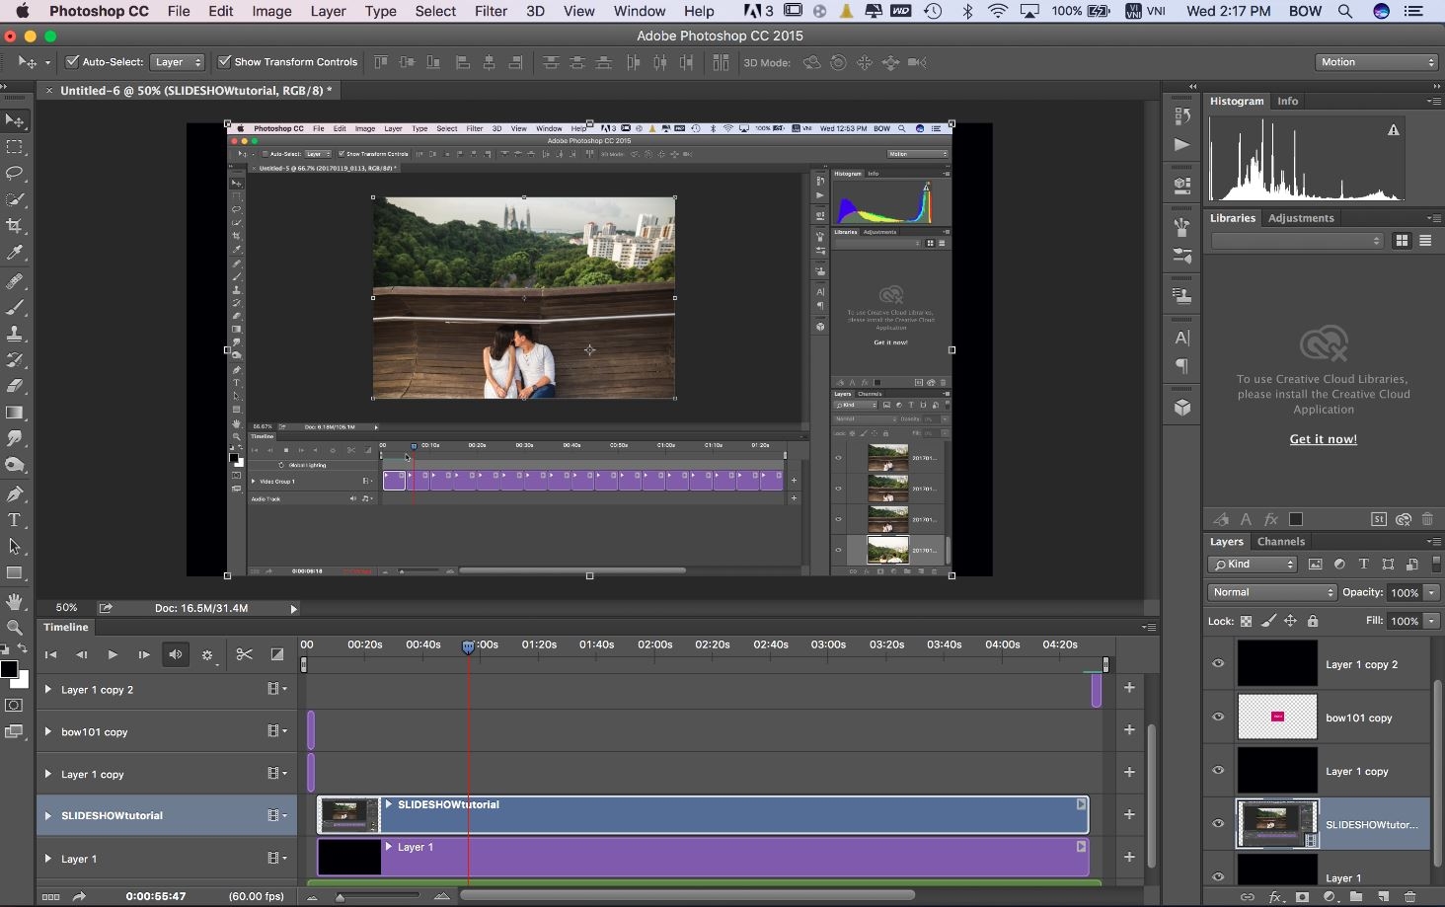
Task: Click the trash icon to delete layer
Action: click(1409, 897)
